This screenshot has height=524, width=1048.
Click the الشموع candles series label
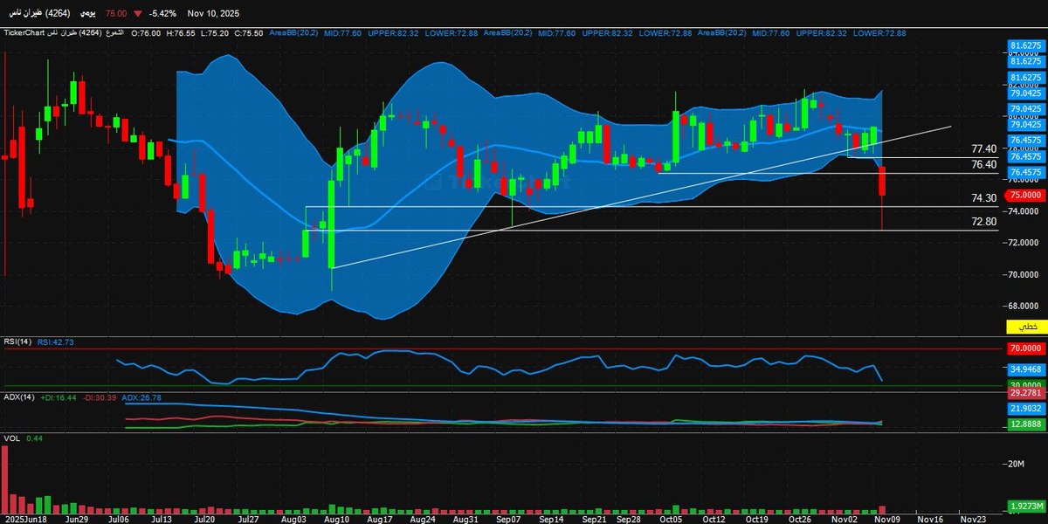[x=114, y=32]
